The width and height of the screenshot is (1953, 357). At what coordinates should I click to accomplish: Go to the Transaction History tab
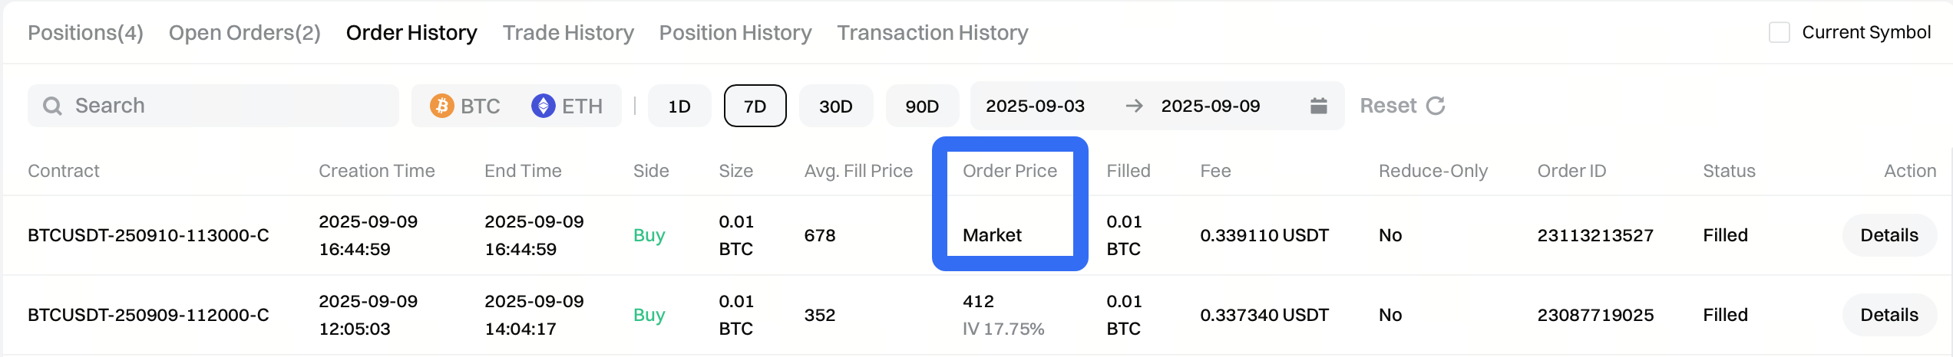tap(932, 33)
